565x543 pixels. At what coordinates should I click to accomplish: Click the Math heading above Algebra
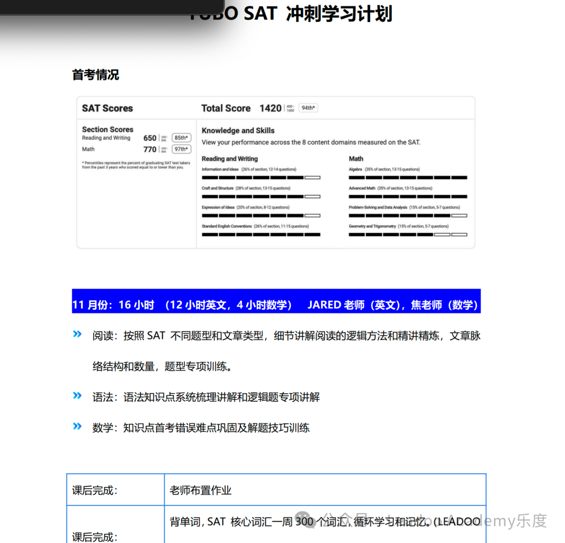click(x=356, y=158)
